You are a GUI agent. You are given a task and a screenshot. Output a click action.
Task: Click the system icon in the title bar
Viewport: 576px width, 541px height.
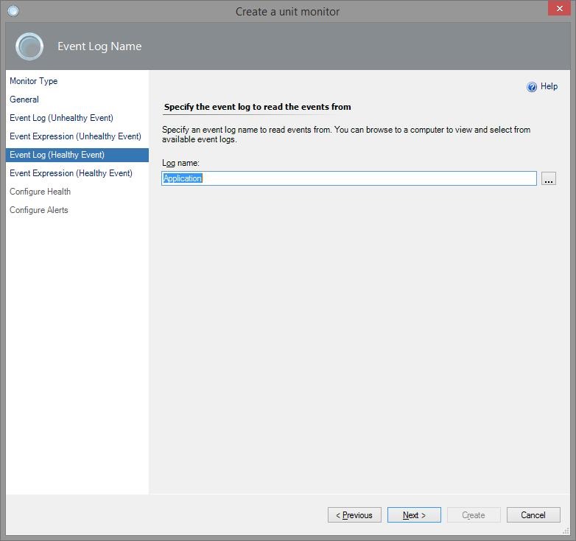point(13,11)
